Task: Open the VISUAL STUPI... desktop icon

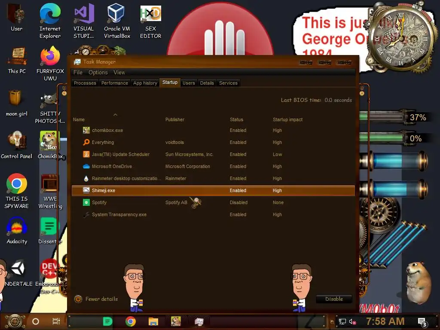Action: pyautogui.click(x=84, y=21)
